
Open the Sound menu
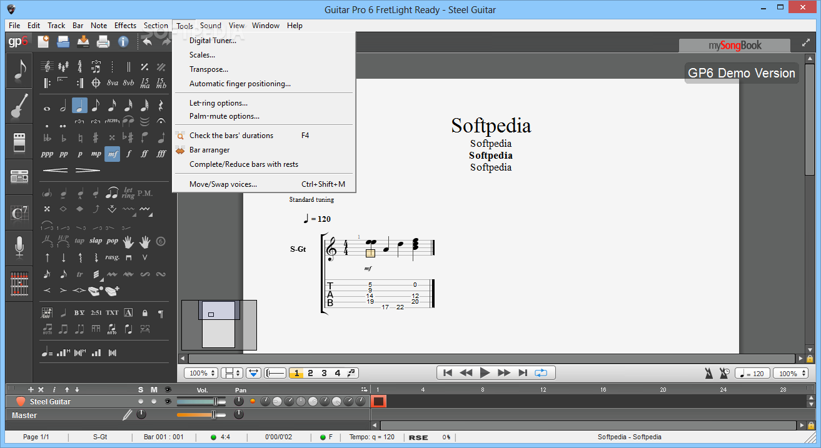pyautogui.click(x=211, y=26)
